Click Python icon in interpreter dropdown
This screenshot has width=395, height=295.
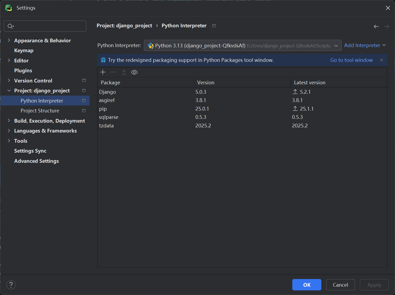151,46
